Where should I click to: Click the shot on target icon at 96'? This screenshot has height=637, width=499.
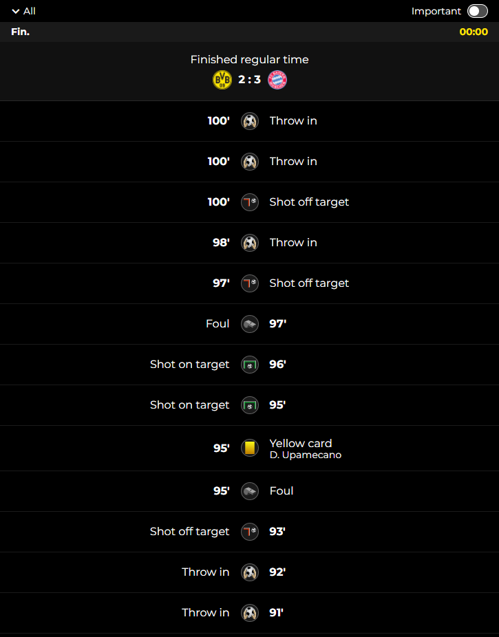[x=249, y=365]
